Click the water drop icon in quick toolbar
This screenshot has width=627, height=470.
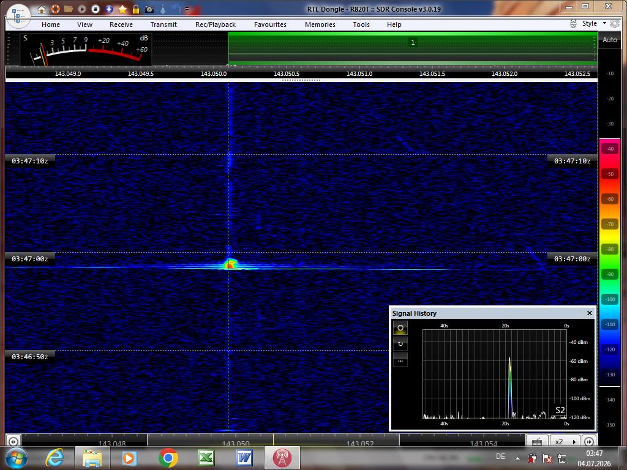163,9
